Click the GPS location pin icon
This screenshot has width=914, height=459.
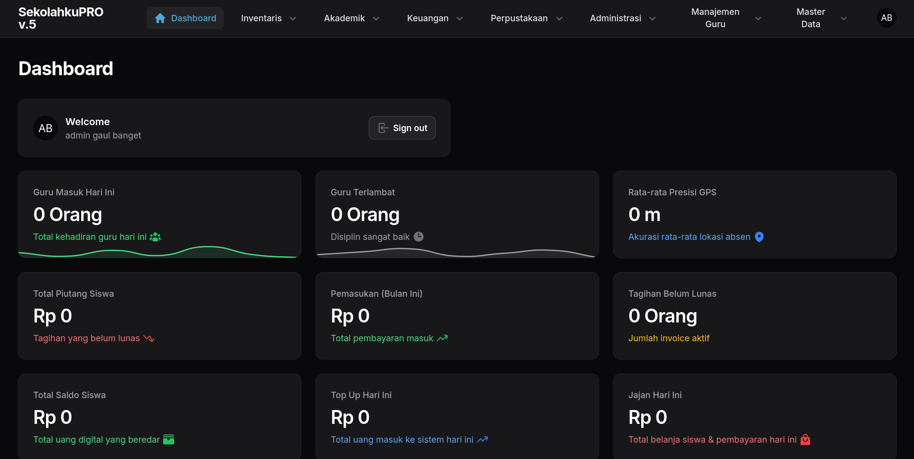759,237
